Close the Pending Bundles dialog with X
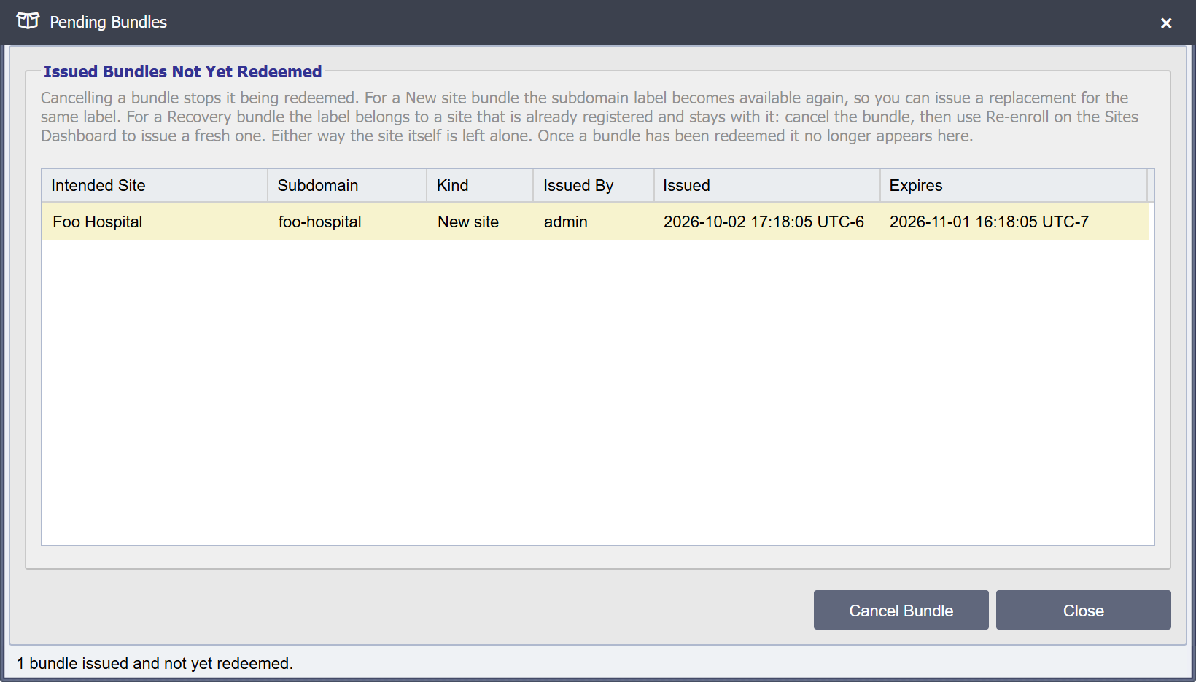This screenshot has height=682, width=1196. coord(1166,23)
